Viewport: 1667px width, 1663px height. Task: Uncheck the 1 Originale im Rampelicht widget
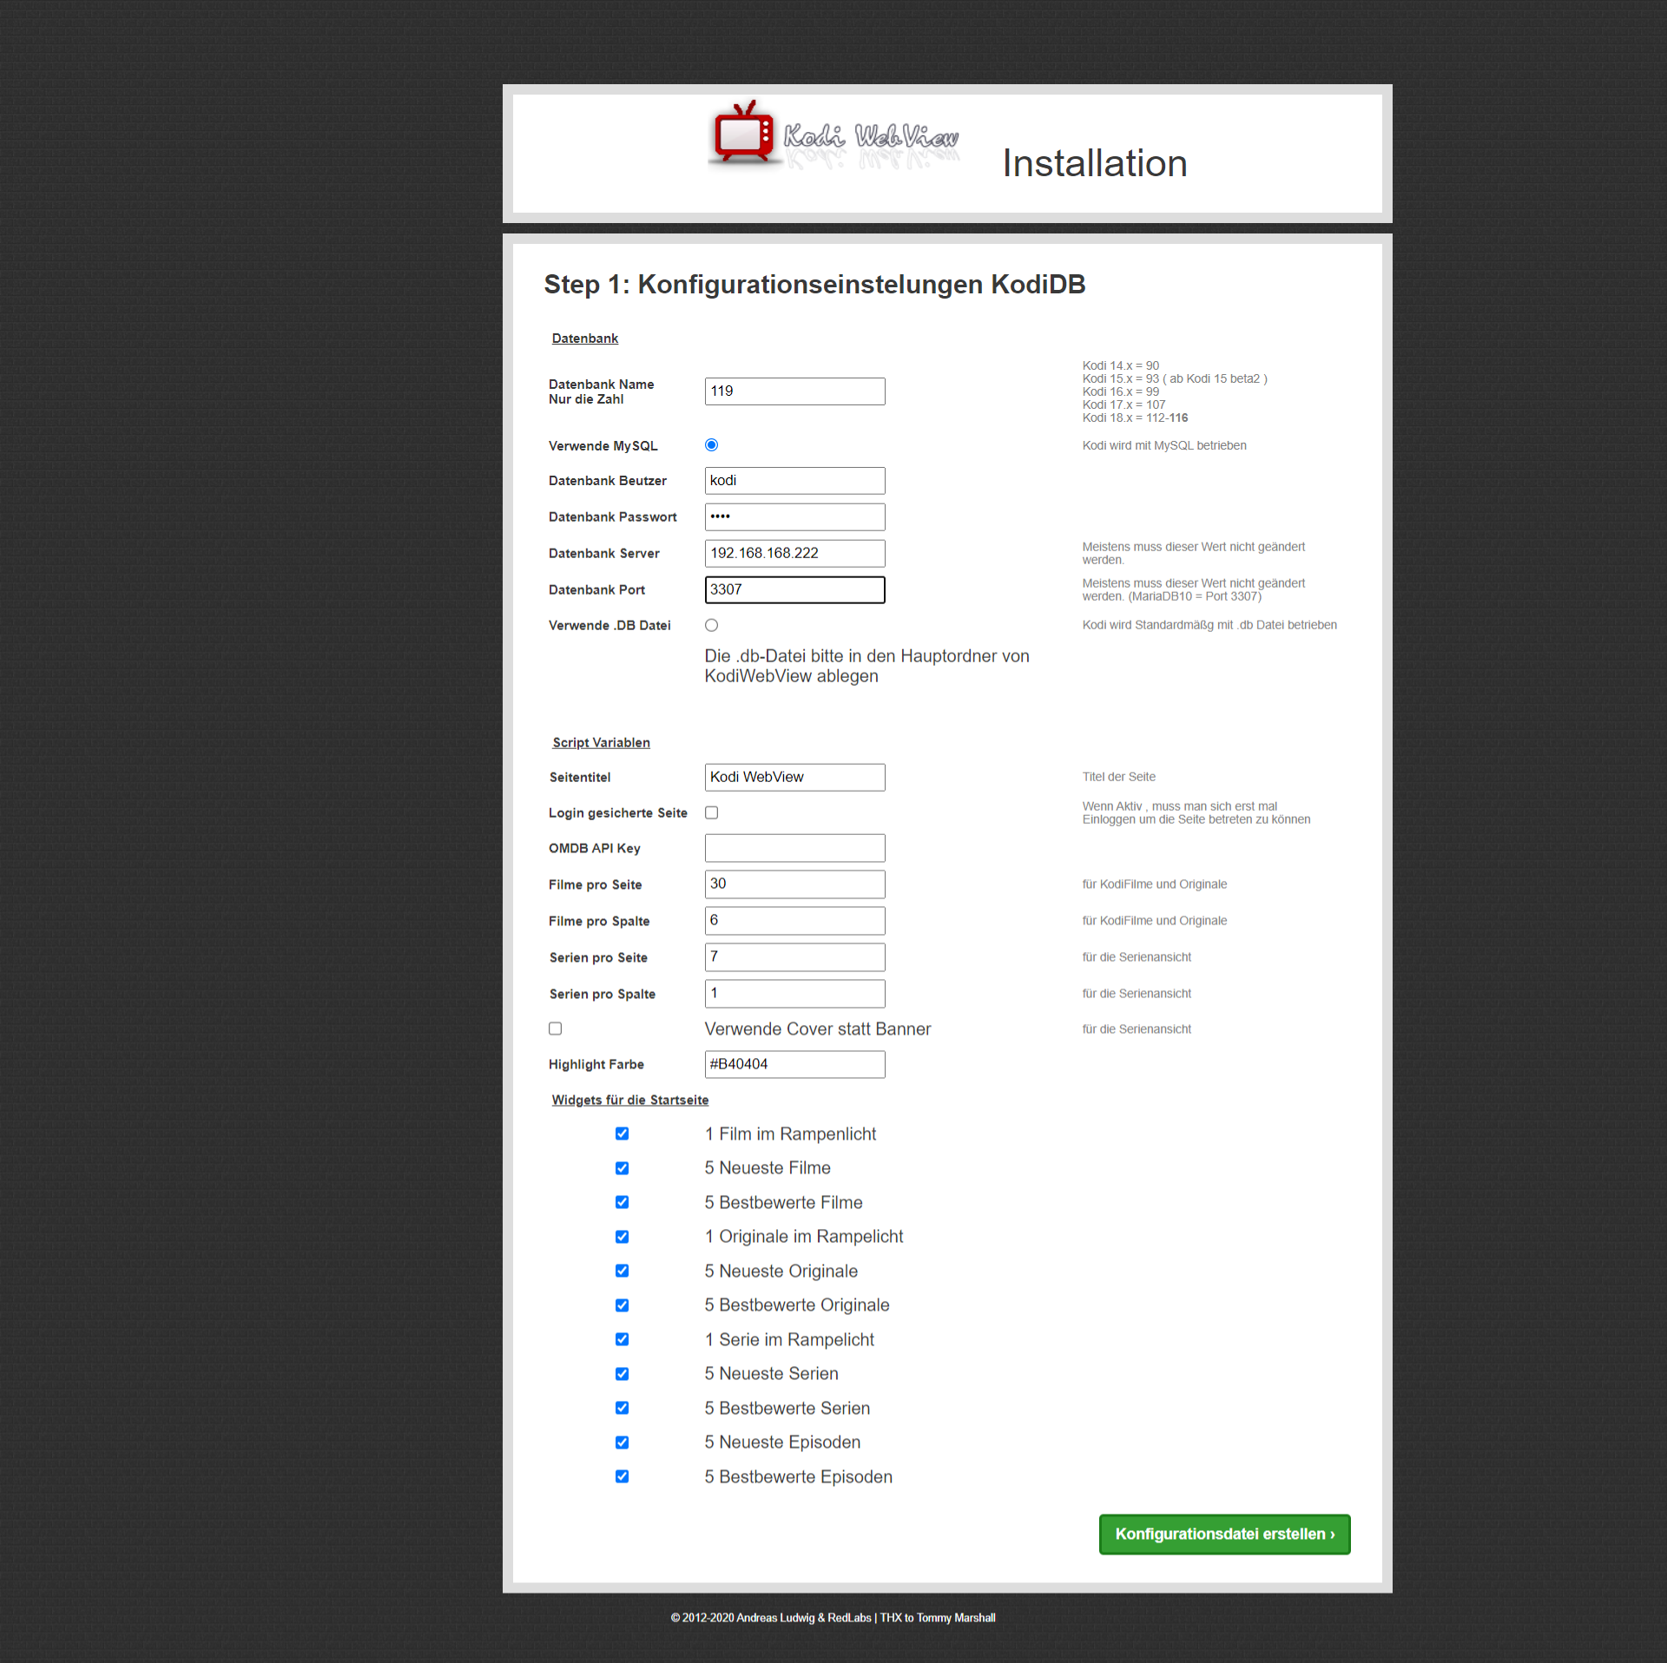tap(622, 1237)
